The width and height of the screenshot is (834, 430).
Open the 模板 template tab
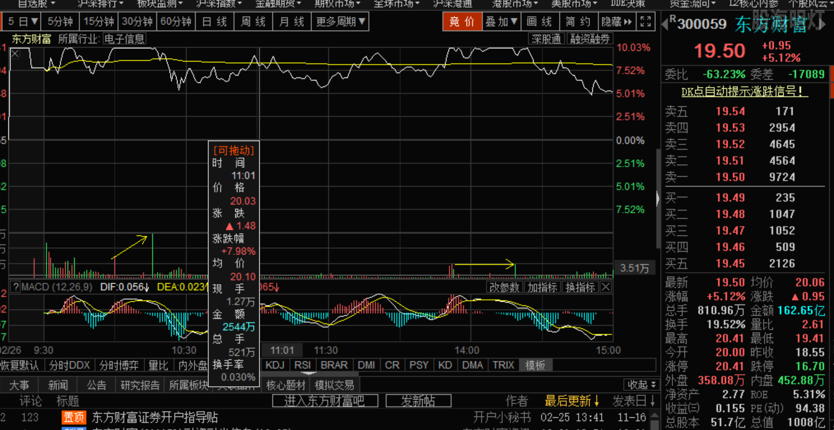(536, 365)
